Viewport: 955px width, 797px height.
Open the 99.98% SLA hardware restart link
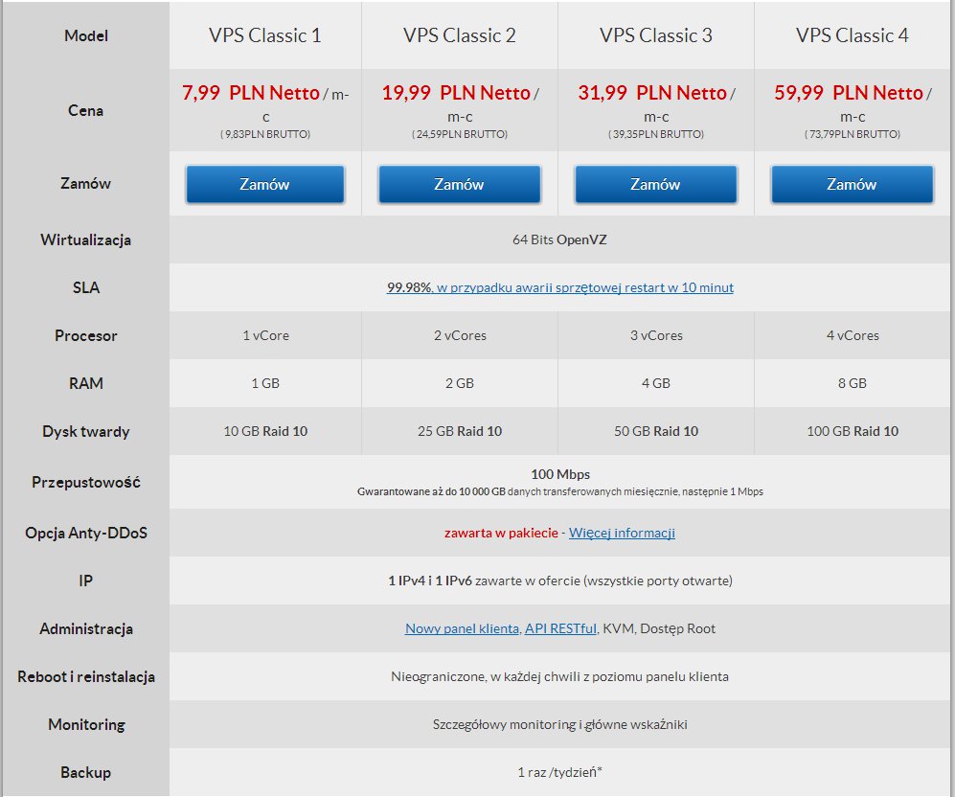tap(559, 287)
